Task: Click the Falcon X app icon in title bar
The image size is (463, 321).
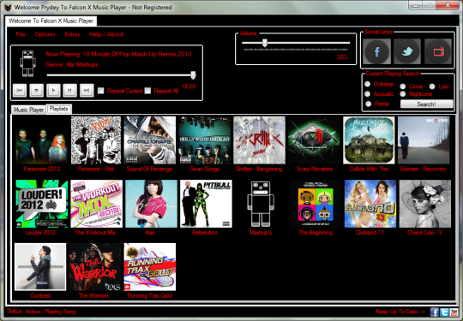Action: [x=8, y=7]
